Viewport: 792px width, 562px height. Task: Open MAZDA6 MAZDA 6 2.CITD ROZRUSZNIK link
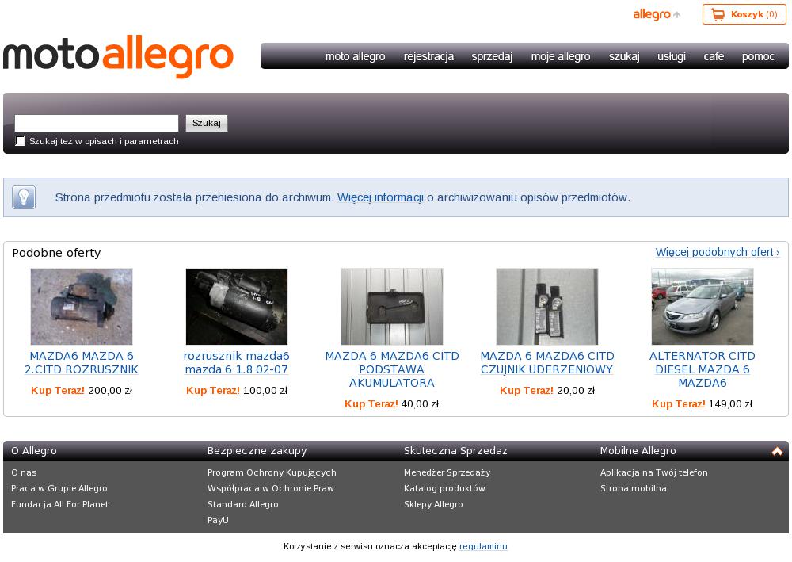click(82, 363)
